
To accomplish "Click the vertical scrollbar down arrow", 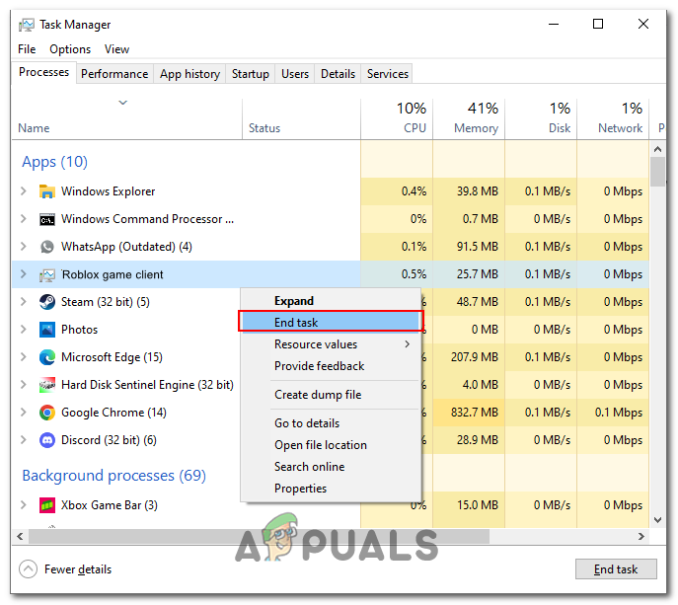I will [657, 520].
